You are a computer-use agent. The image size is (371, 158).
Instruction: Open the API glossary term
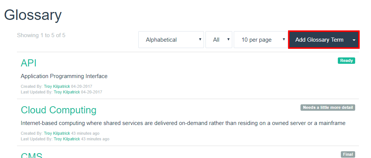point(29,63)
